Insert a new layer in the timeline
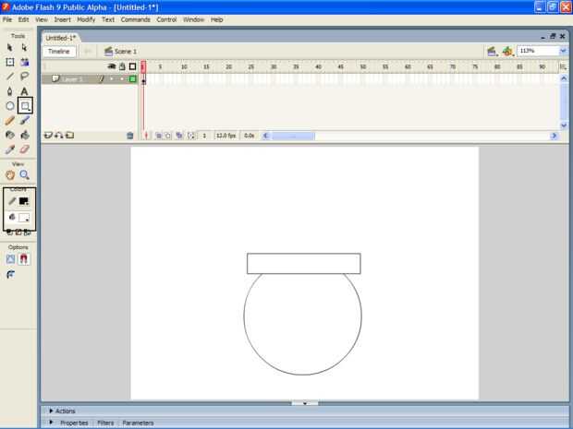 (48, 136)
